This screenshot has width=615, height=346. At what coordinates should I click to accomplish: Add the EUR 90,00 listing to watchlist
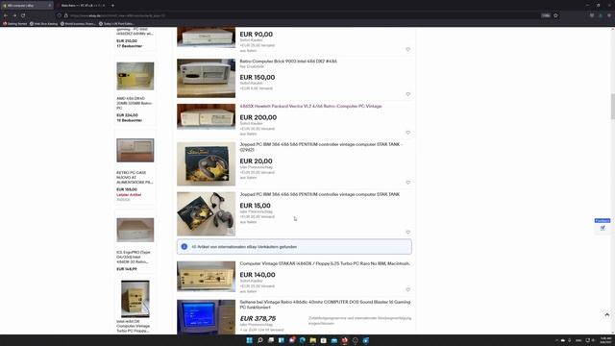click(x=407, y=49)
